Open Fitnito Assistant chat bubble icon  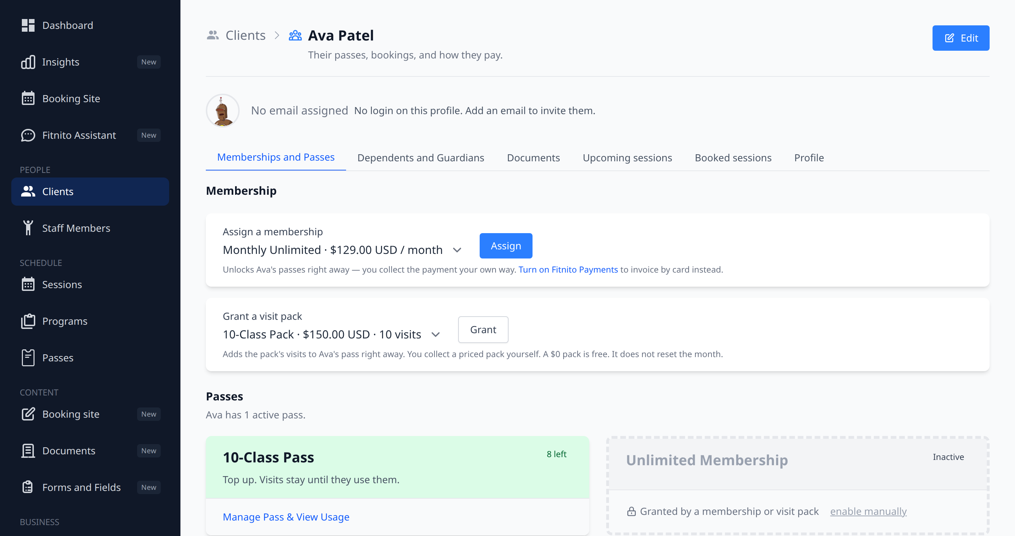click(x=28, y=135)
